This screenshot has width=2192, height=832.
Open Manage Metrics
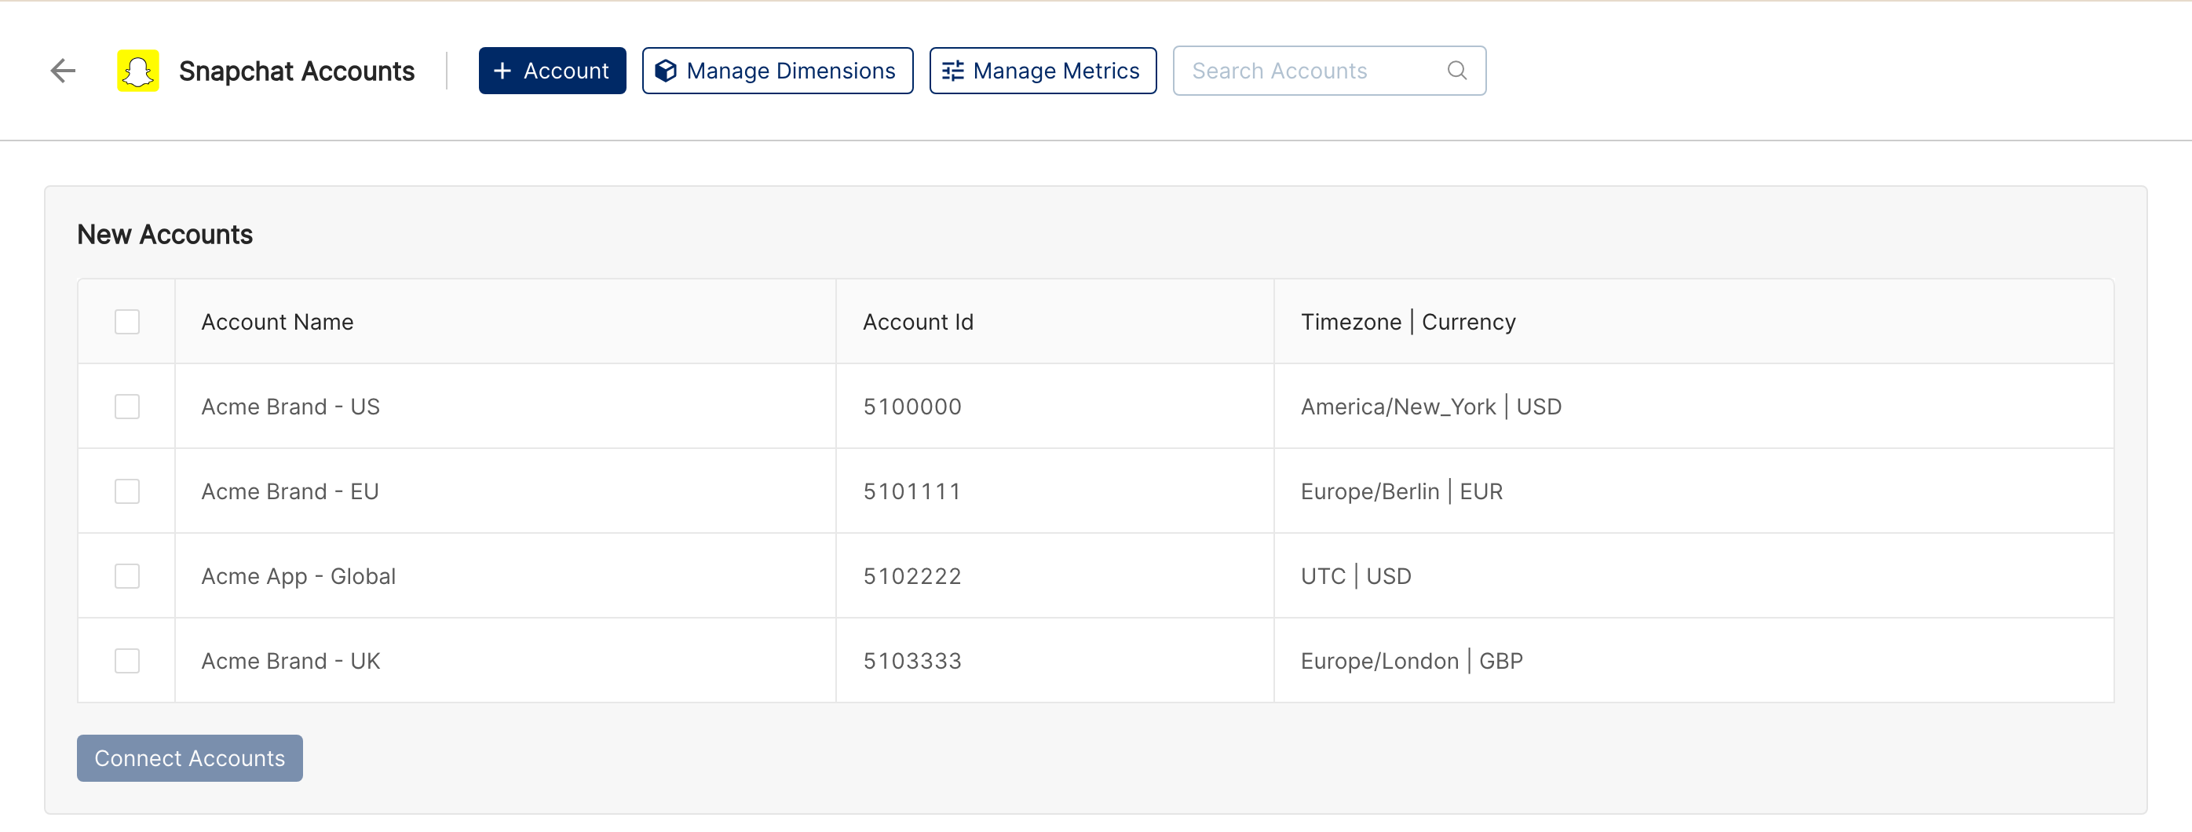pyautogui.click(x=1043, y=71)
